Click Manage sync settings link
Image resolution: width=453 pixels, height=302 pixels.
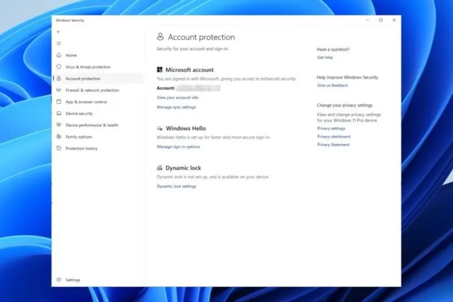point(176,107)
